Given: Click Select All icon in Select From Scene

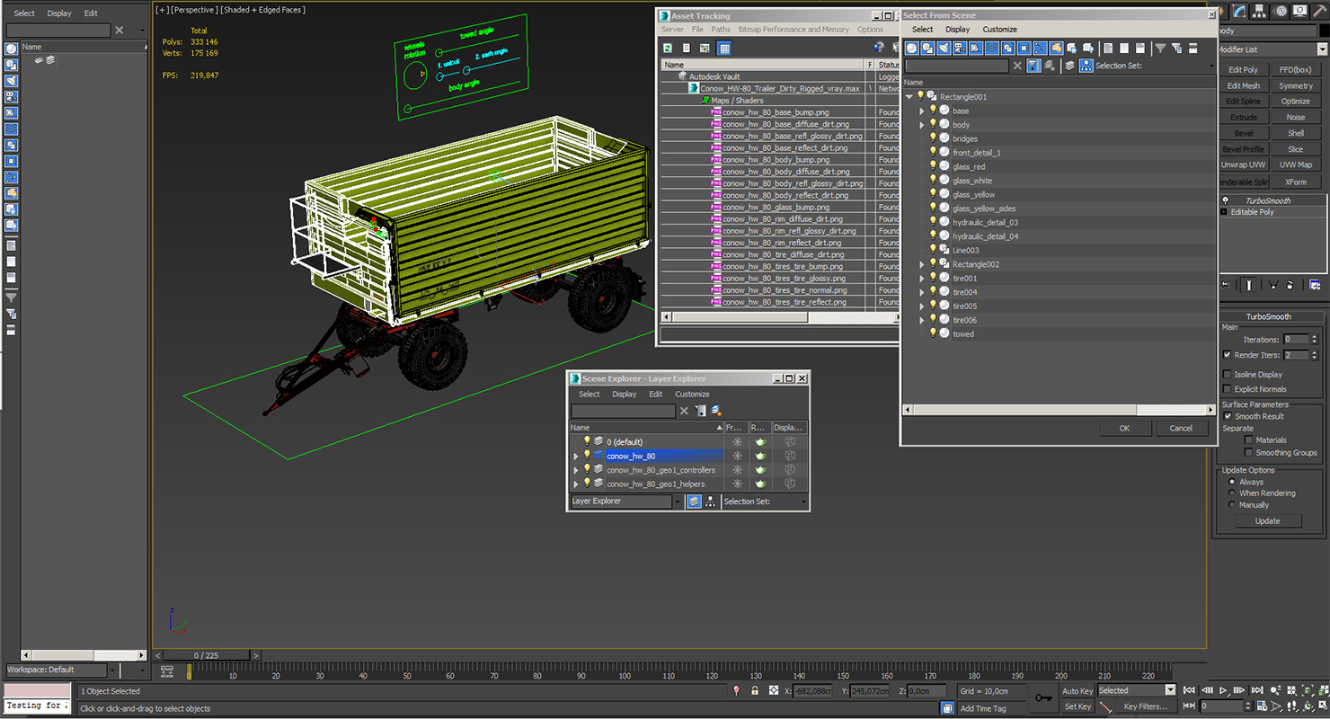Looking at the screenshot, I should click(1108, 48).
